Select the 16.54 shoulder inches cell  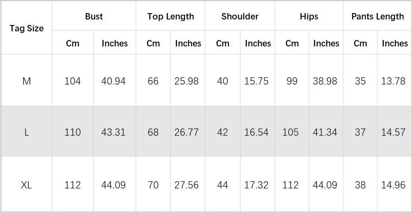(x=256, y=132)
